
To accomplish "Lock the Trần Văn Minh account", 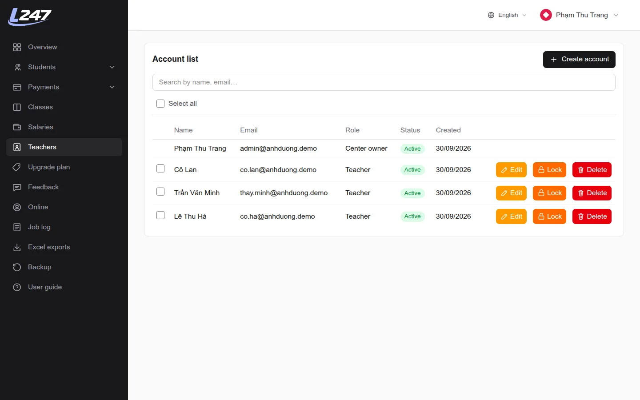I will pyautogui.click(x=549, y=193).
